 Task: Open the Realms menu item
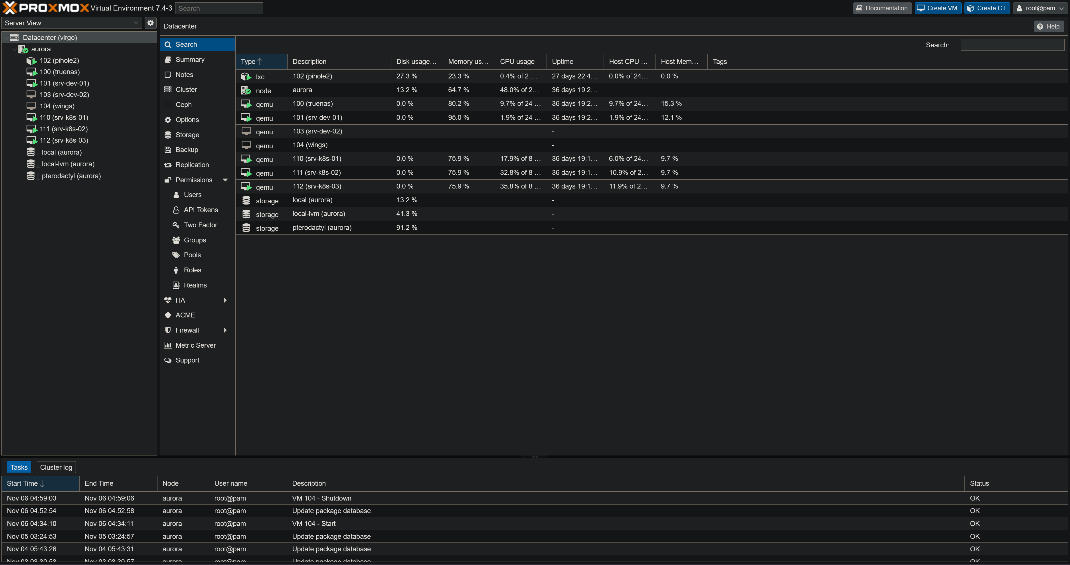(197, 285)
